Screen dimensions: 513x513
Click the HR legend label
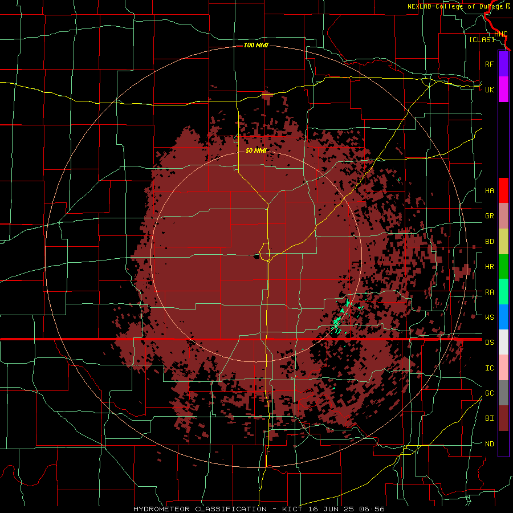489,267
